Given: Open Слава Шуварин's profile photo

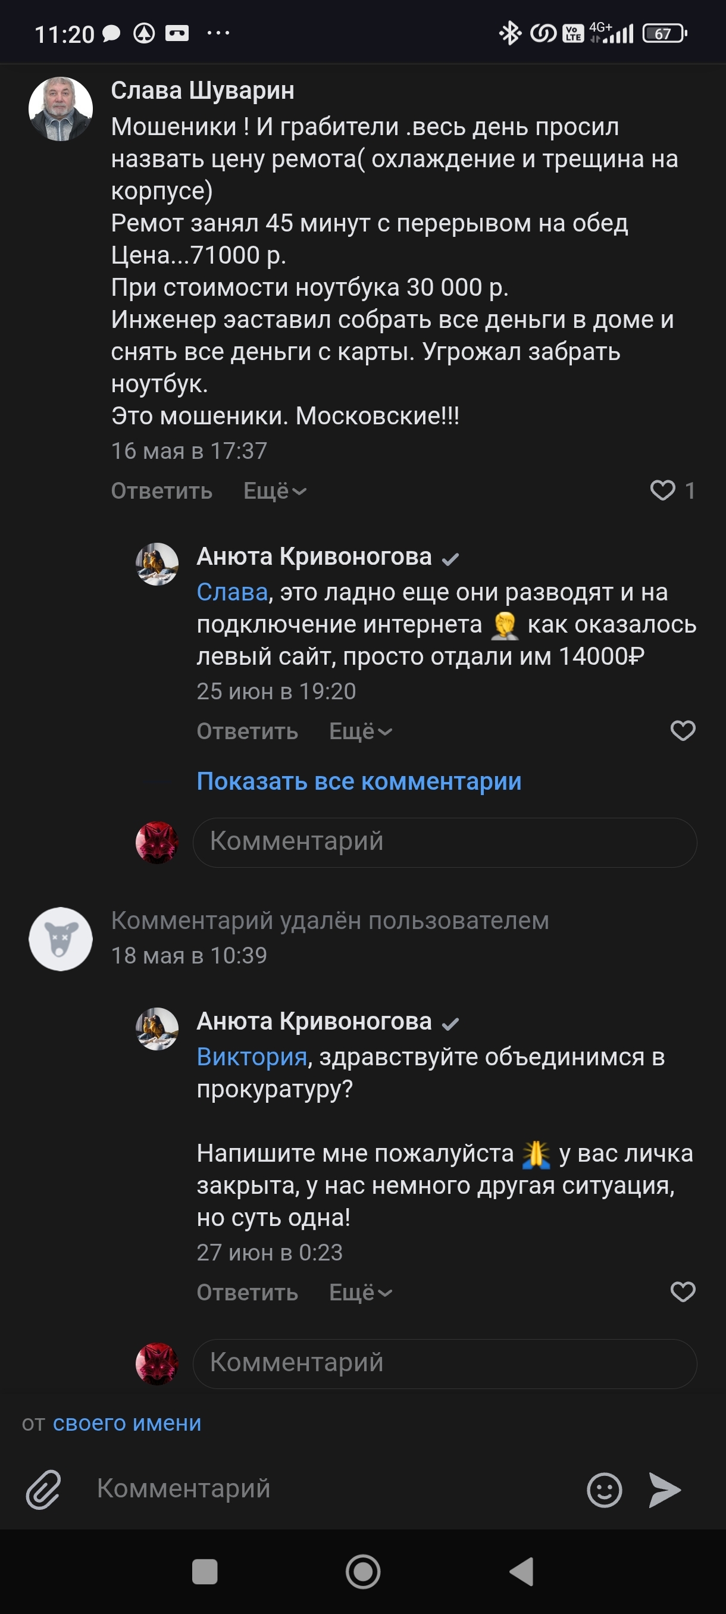Looking at the screenshot, I should coord(61,109).
